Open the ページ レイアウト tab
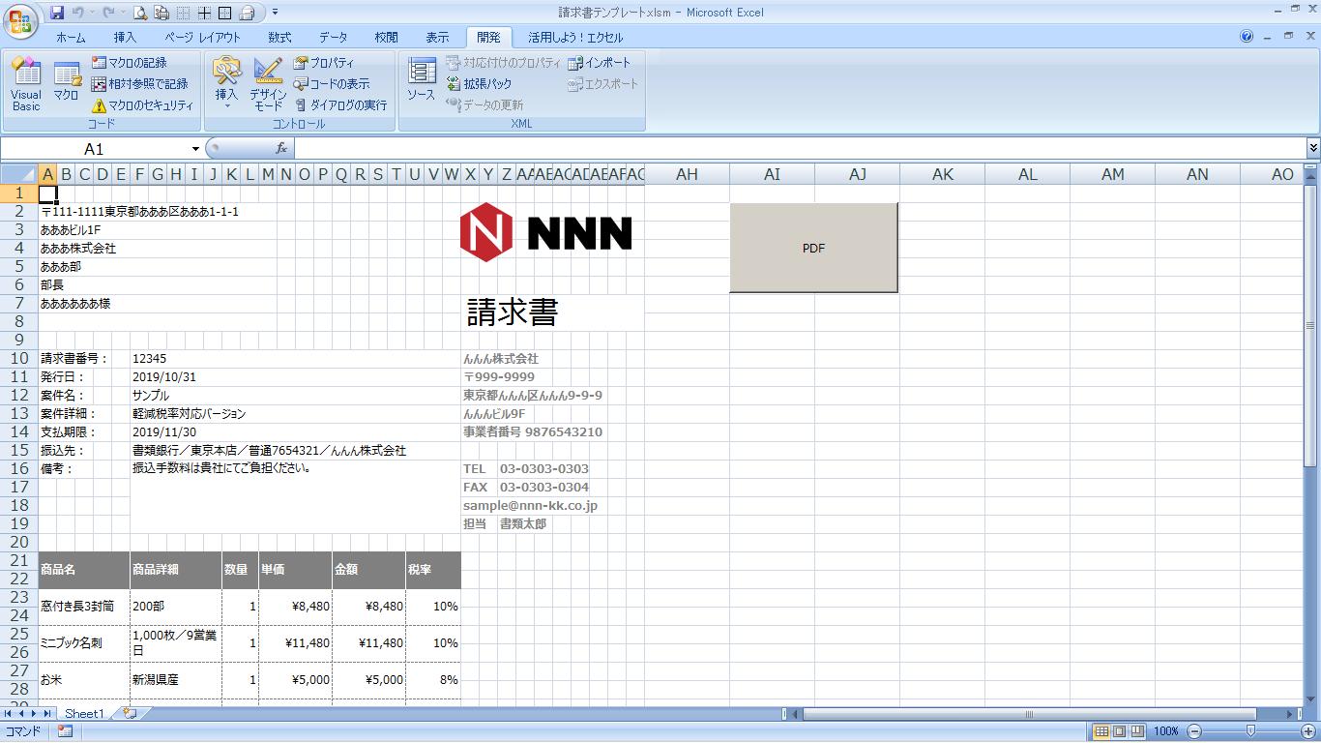This screenshot has height=743, width=1321. (202, 37)
